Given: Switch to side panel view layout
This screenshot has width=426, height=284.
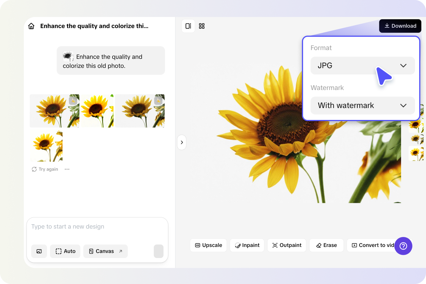Looking at the screenshot, I should point(188,26).
